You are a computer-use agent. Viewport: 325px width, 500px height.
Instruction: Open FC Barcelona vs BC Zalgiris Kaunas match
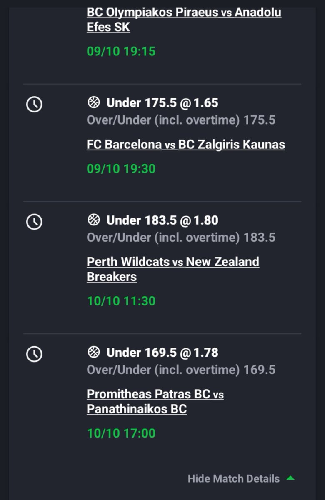(x=186, y=145)
